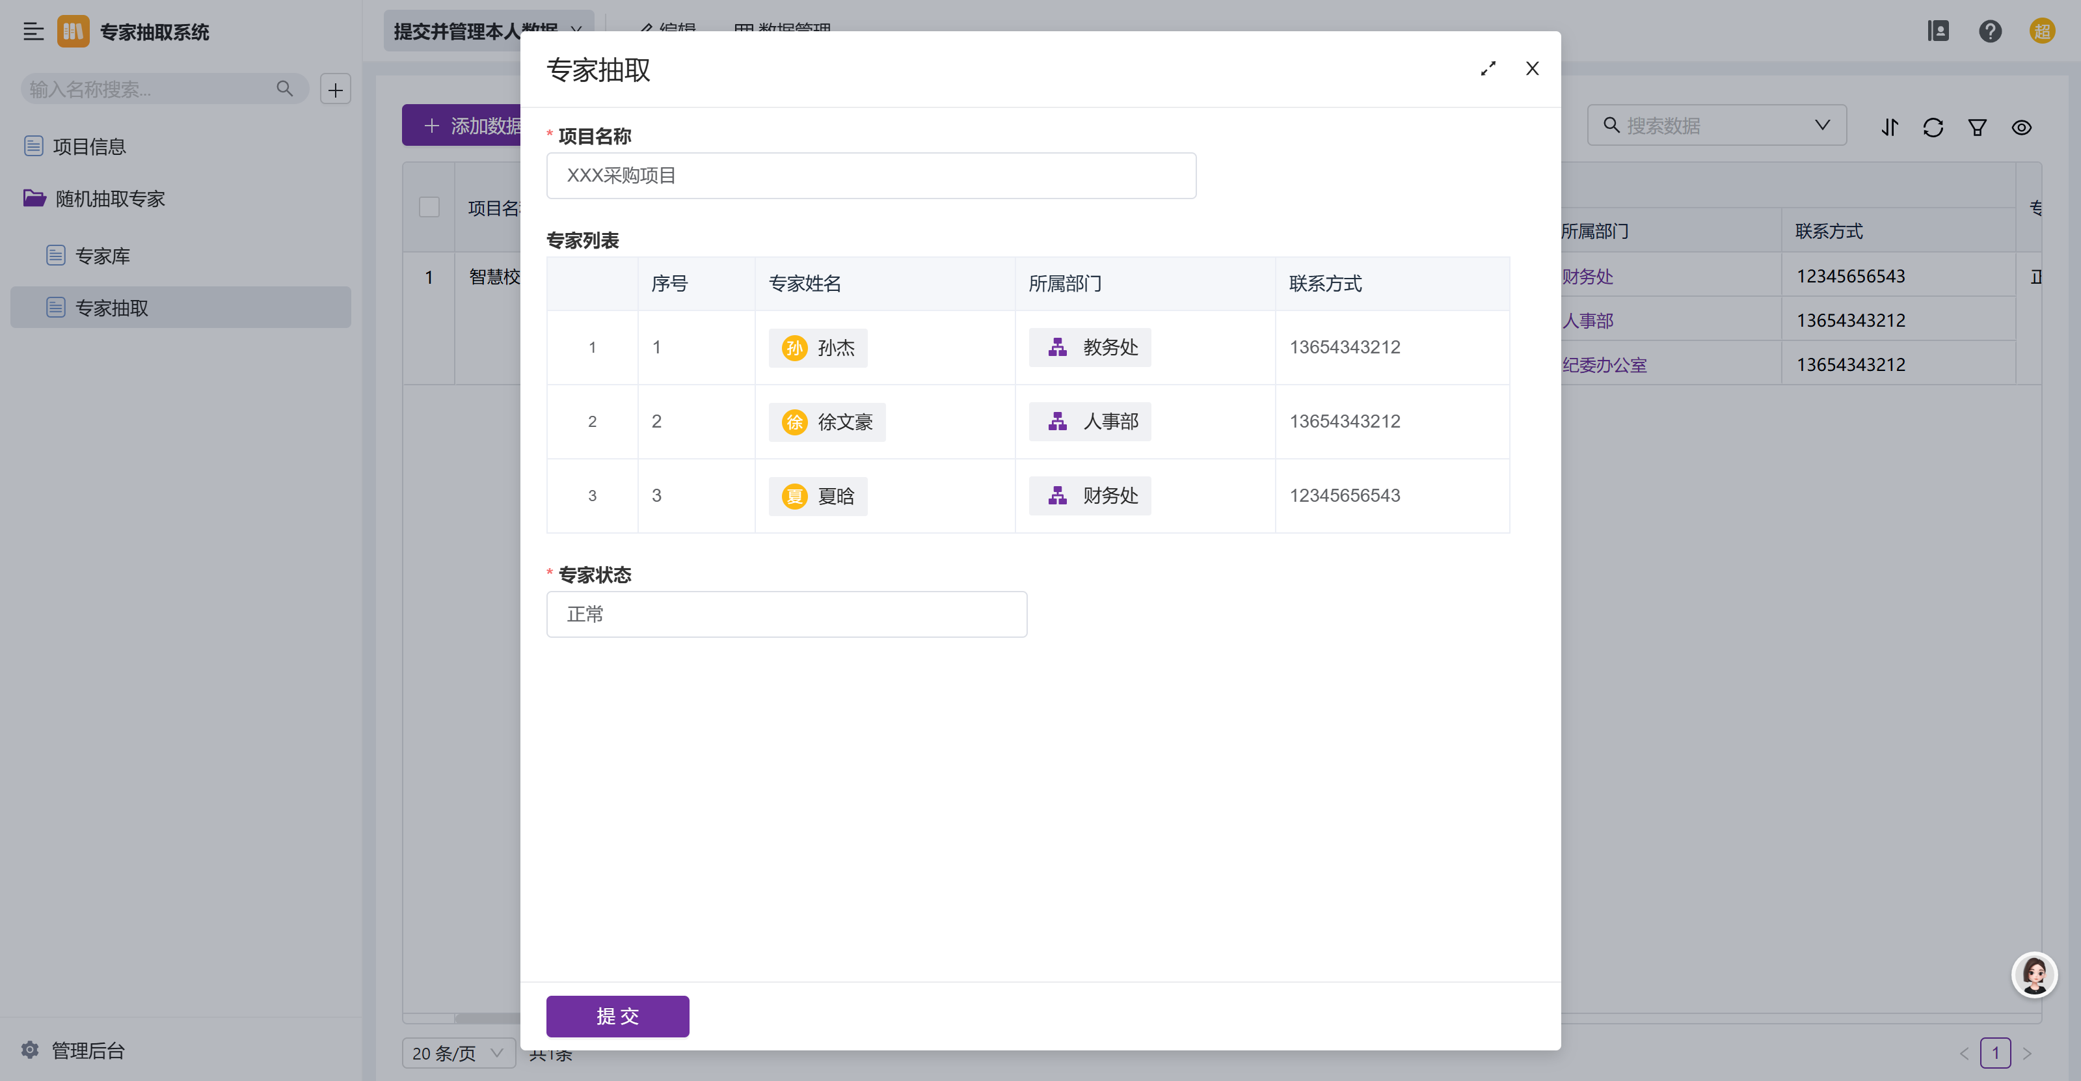Collapse the 随机抽取专家 folder
This screenshot has width=2081, height=1081.
[x=109, y=198]
